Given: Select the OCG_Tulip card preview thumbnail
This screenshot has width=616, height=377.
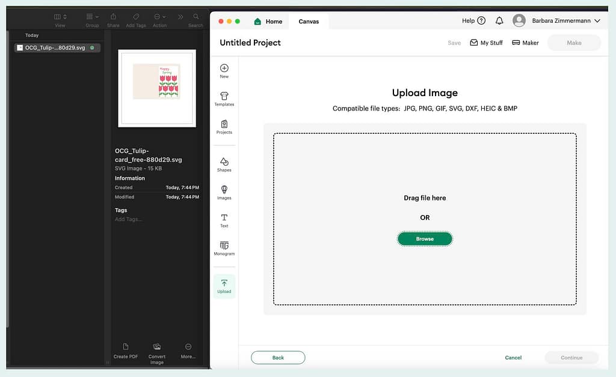Looking at the screenshot, I should [156, 87].
